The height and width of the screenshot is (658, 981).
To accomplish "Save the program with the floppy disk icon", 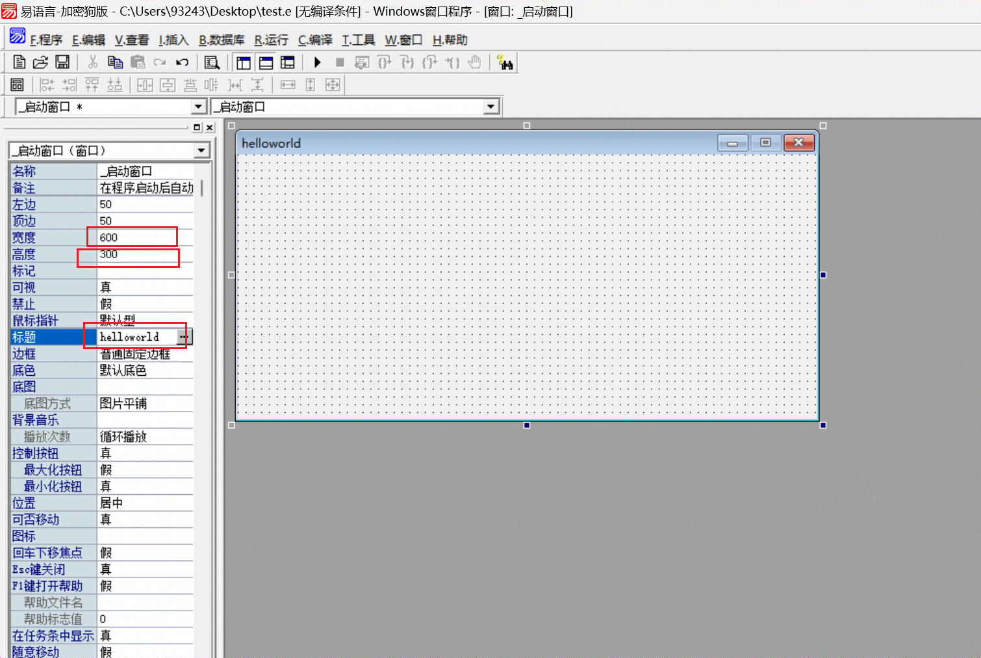I will pyautogui.click(x=62, y=62).
